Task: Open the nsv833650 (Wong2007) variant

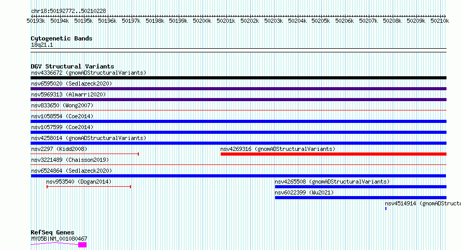Action: click(62, 105)
